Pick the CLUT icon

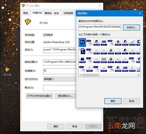click(x=104, y=43)
